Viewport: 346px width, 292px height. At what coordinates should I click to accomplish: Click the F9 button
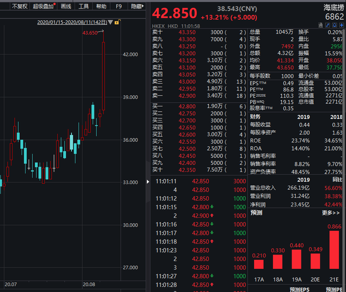[x=119, y=6]
